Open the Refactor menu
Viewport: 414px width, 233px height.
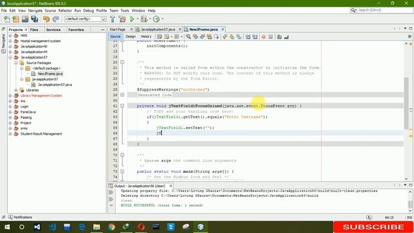[x=65, y=10]
